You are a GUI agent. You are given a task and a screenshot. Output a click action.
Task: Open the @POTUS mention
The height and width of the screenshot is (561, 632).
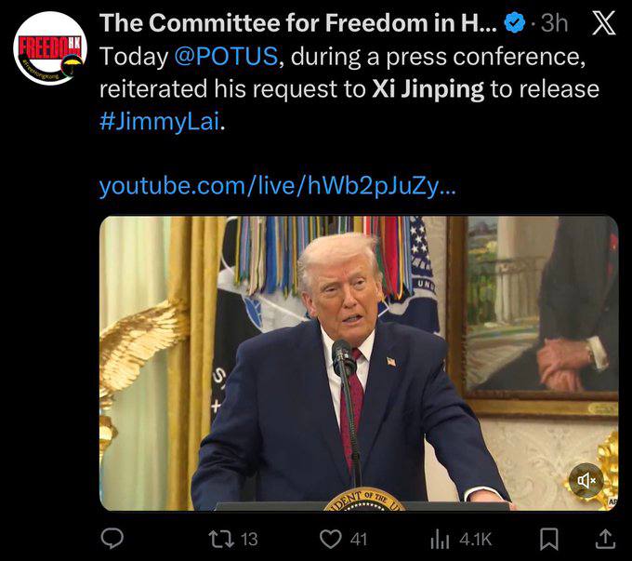point(226,56)
